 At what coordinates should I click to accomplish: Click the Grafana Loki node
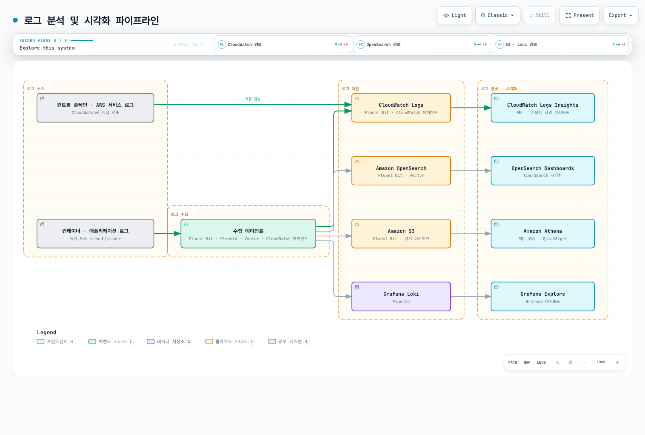pos(401,296)
